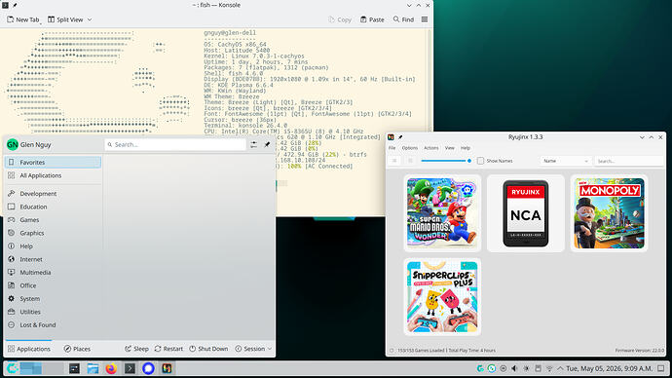Show hidden system tray icons arrow
672x378 pixels.
pyautogui.click(x=560, y=368)
